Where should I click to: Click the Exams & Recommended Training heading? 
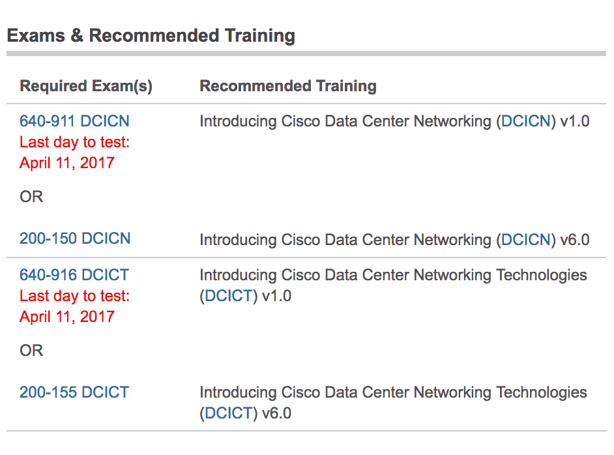pos(151,36)
